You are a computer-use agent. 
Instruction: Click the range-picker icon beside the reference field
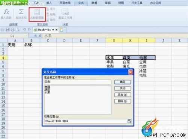(129, 121)
